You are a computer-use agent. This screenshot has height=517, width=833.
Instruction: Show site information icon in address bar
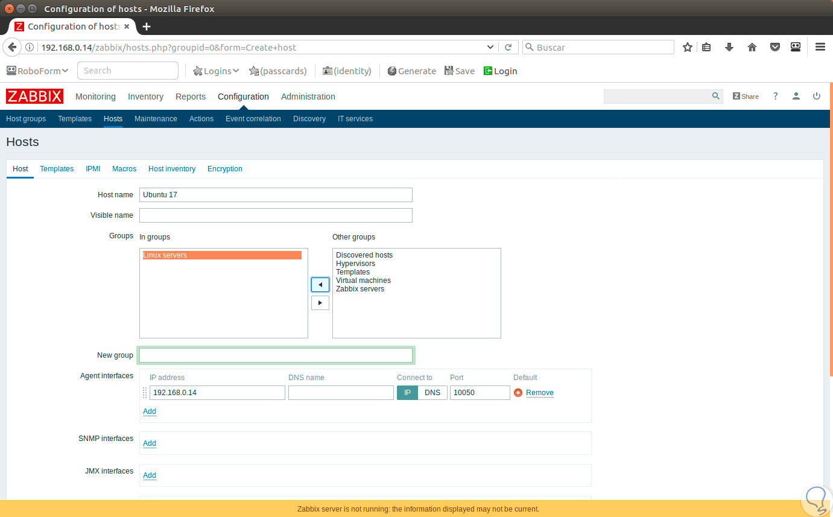[x=30, y=47]
